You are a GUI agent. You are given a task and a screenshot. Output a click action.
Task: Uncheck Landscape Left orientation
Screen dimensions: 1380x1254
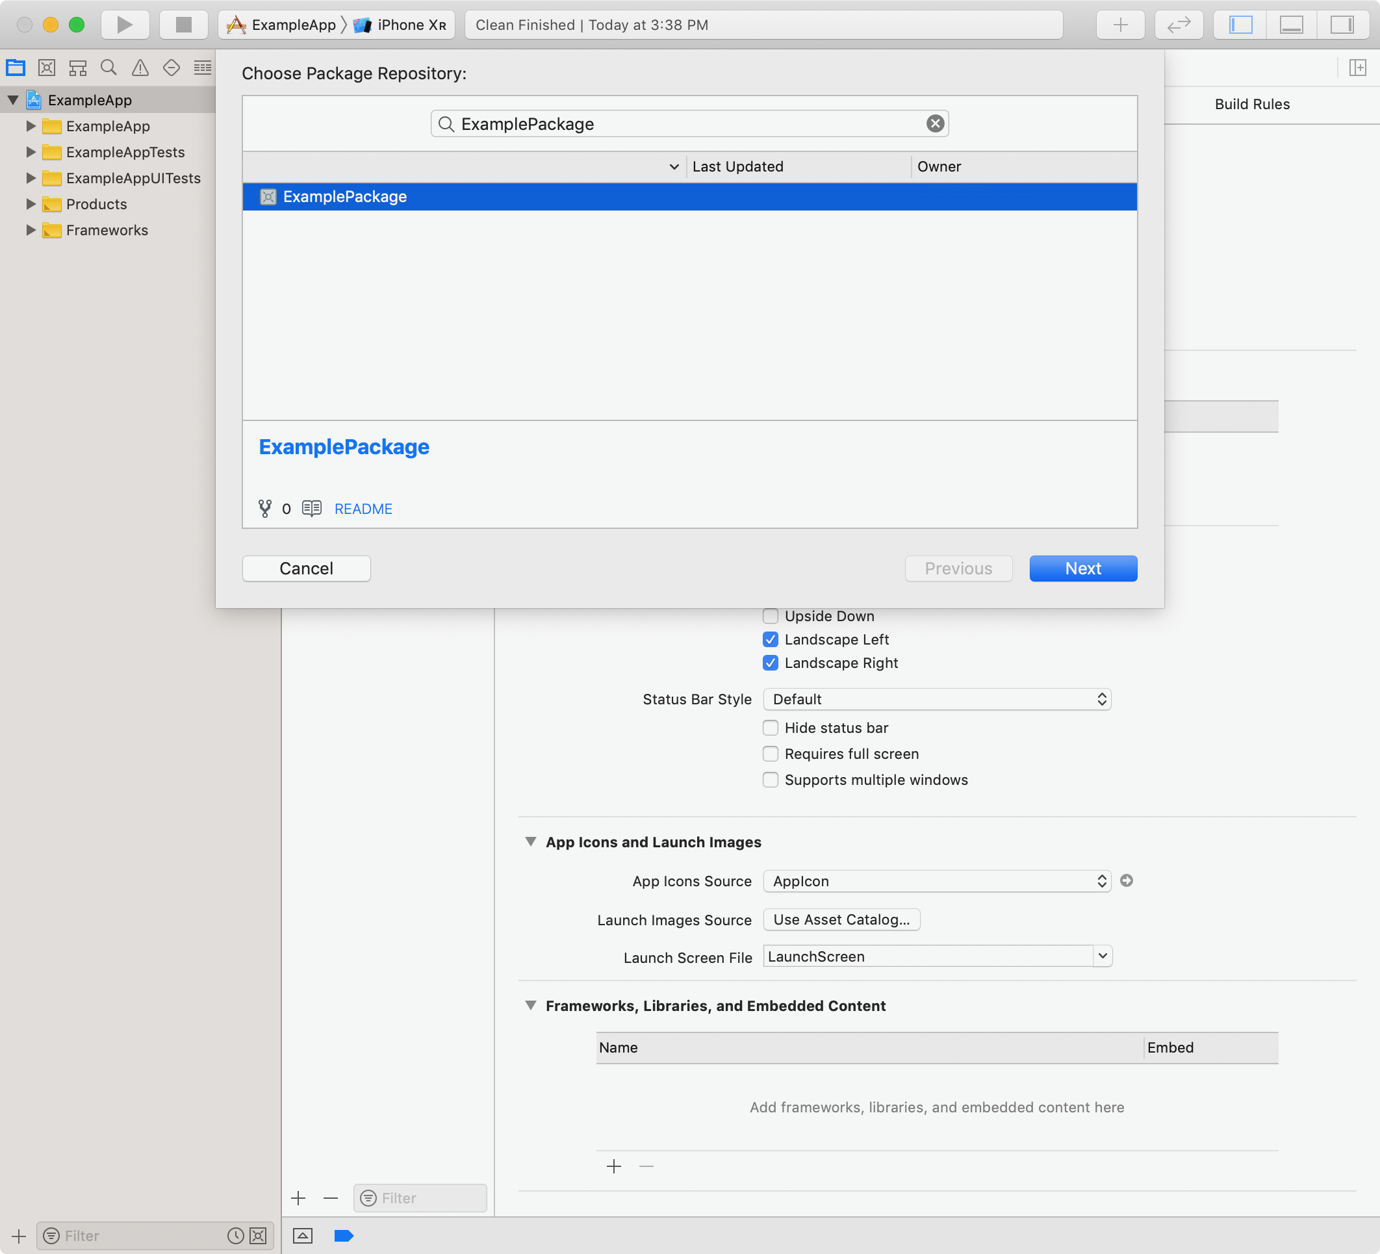770,639
